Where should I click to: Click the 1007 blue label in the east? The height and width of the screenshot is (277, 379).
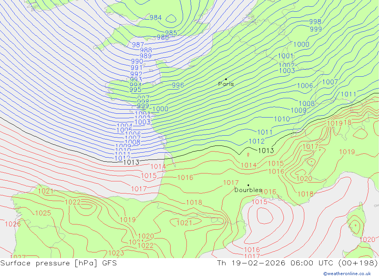(330, 82)
